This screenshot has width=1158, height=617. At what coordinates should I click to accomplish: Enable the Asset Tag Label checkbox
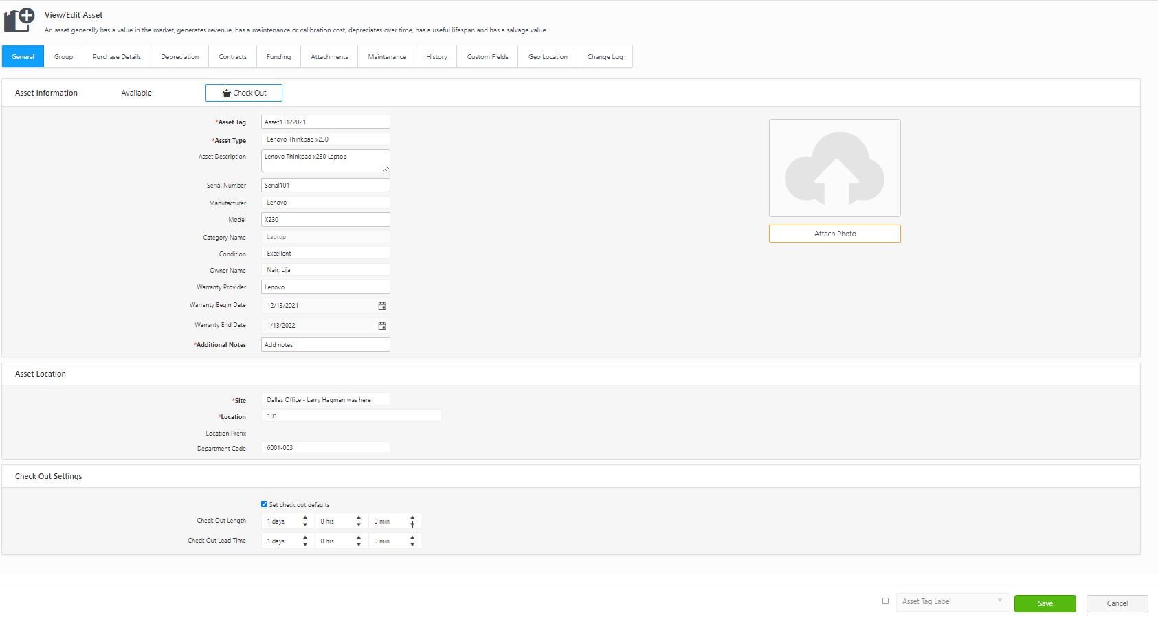[885, 601]
